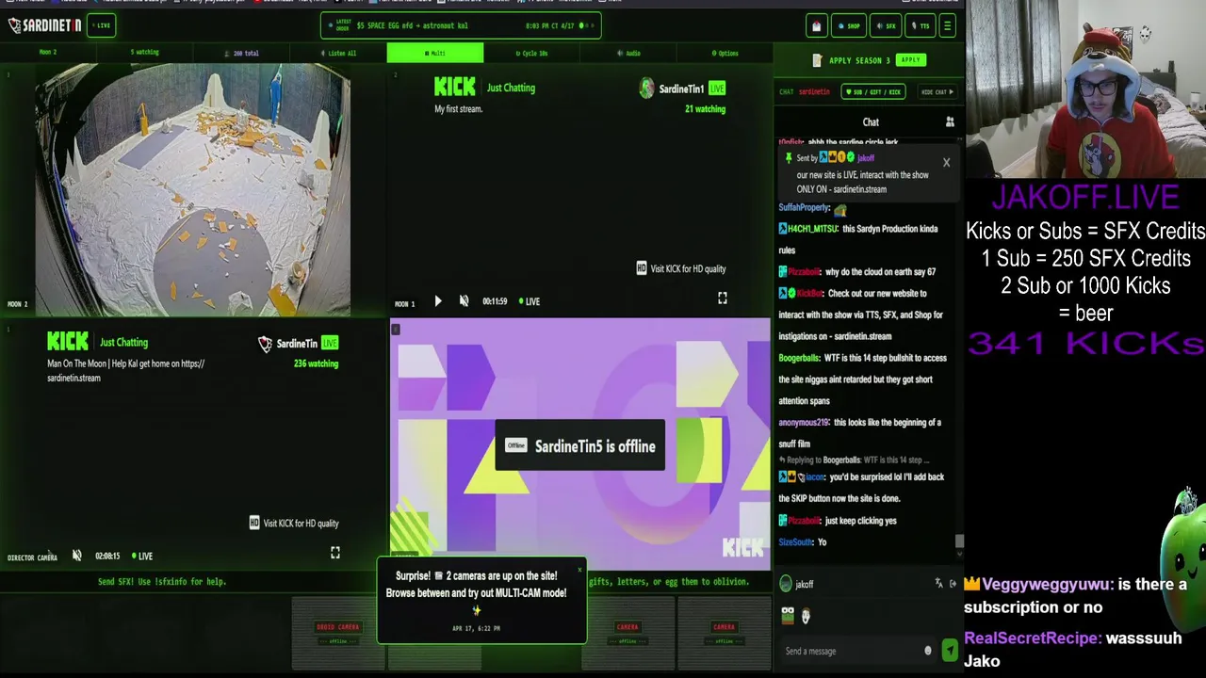Viewport: 1206px width, 678px height.
Task: Select the Moon 2 tab
Action: coord(47,53)
